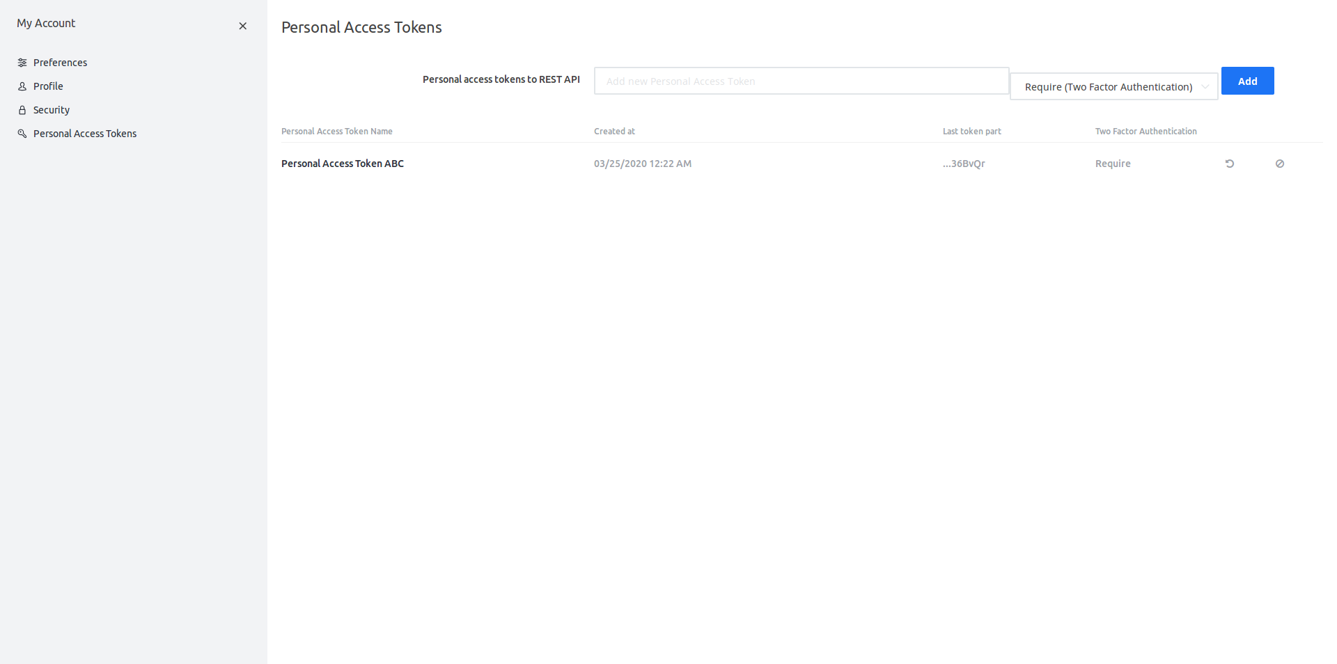Revoke Personal Access Token ABC with block icon
Image resolution: width=1337 pixels, height=664 pixels.
pyautogui.click(x=1280, y=164)
